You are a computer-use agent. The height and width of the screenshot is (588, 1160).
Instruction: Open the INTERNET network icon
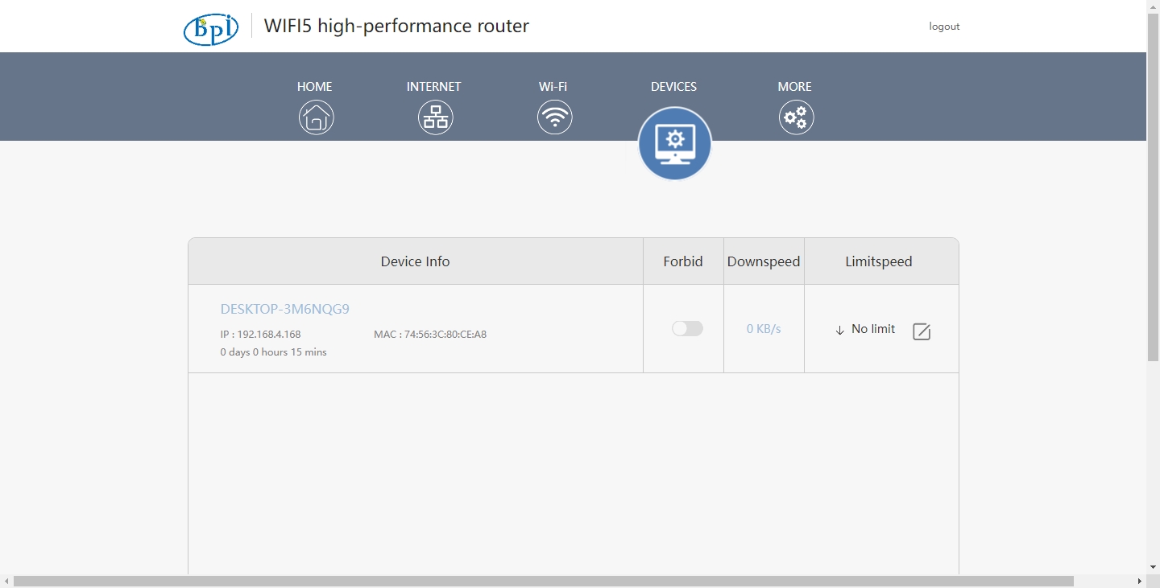(435, 117)
